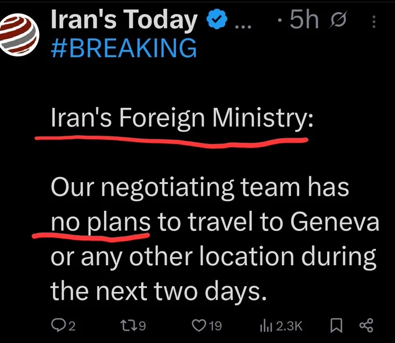Viewport: 395px width, 343px height.
Task: Click the repost count 9
Action: [142, 326]
